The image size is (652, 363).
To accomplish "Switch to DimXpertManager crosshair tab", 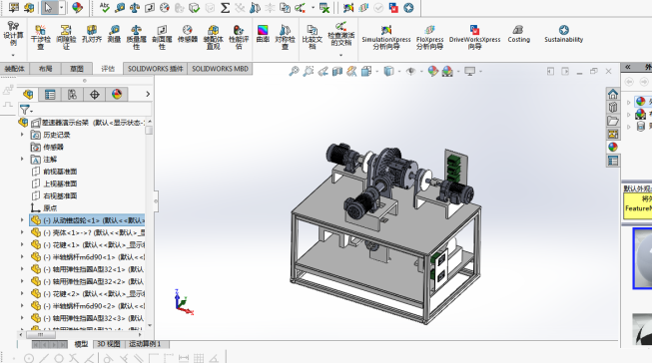I will click(95, 95).
